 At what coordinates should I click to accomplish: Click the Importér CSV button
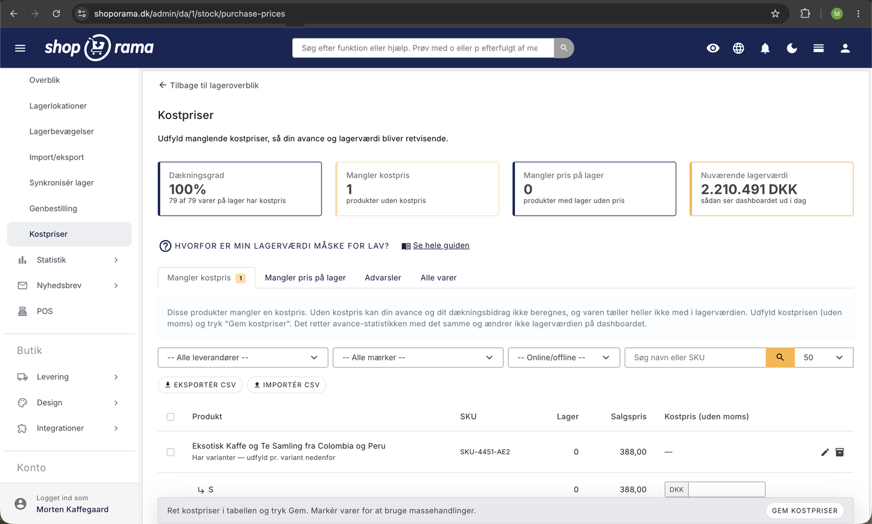click(287, 385)
